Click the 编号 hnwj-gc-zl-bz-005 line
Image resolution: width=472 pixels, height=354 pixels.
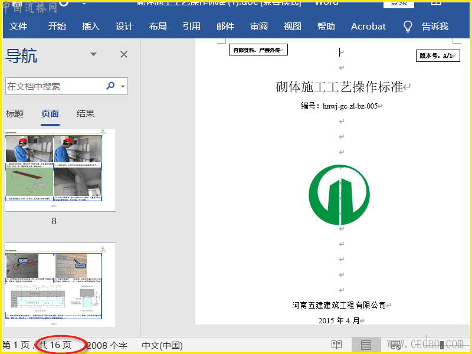pos(339,106)
